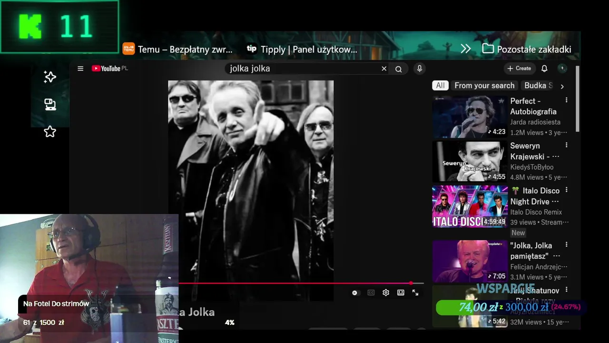The image size is (609, 343).
Task: Focus the search box containing 'jolka jolka'
Action: [x=304, y=69]
